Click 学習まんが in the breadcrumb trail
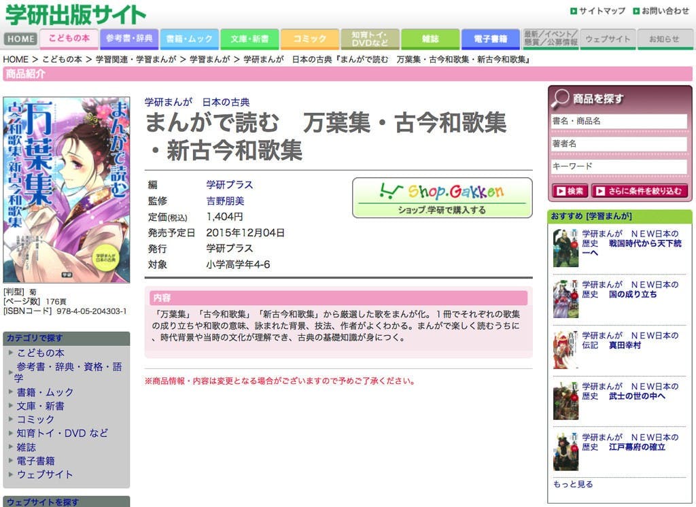The width and height of the screenshot is (696, 507). pyautogui.click(x=209, y=60)
